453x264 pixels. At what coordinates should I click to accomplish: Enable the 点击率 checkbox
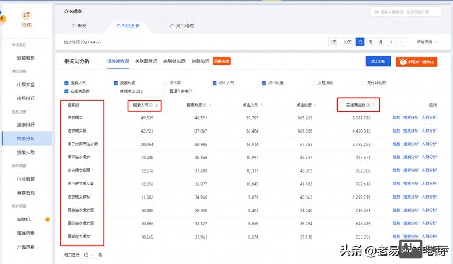coord(165,83)
